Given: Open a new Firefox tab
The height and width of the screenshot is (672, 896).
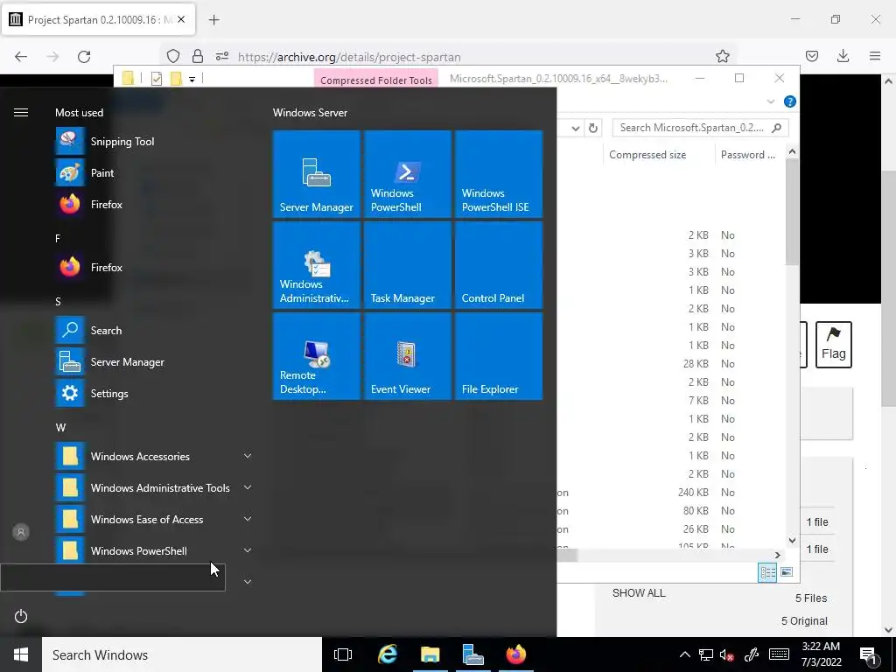Looking at the screenshot, I should [213, 20].
